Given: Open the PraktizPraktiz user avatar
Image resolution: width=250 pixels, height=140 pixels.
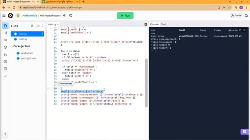Looking at the screenshot, I should 18,16.
